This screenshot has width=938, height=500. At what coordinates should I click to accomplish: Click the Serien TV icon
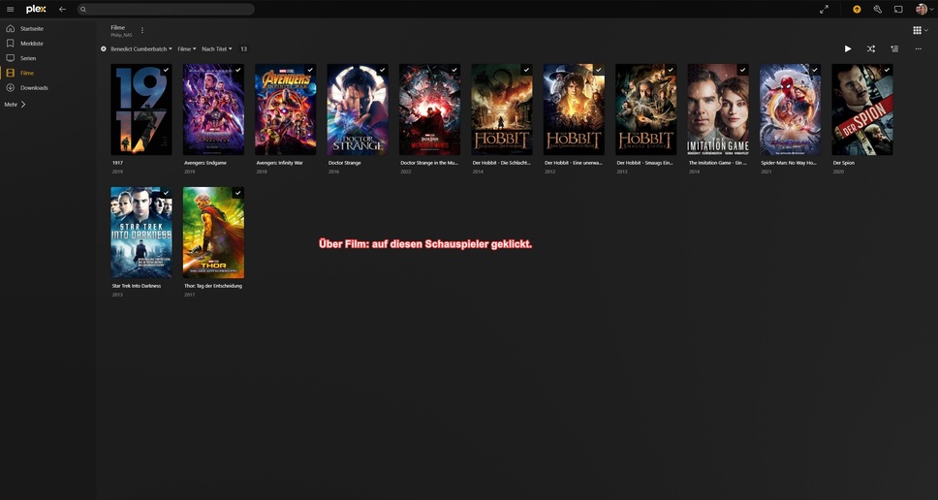click(10, 58)
